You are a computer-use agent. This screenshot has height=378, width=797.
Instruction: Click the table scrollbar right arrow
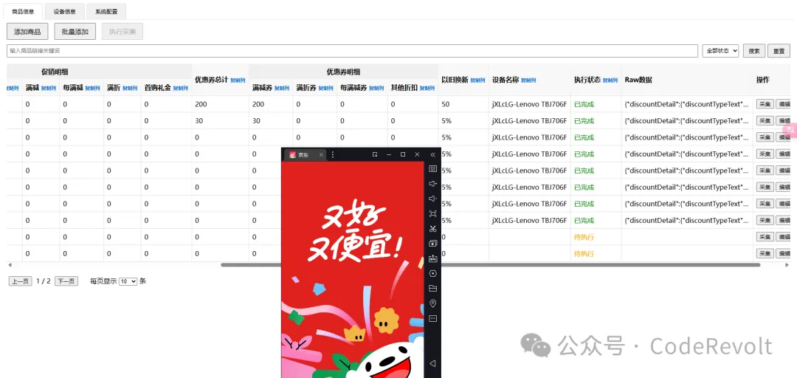pos(787,264)
